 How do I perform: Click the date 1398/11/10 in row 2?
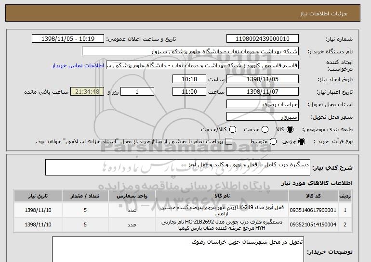tap(38, 225)
